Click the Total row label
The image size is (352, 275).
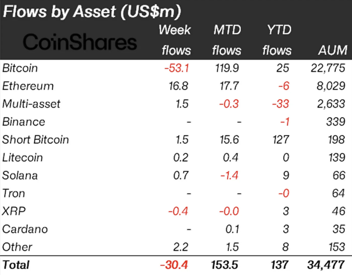pyautogui.click(x=16, y=265)
